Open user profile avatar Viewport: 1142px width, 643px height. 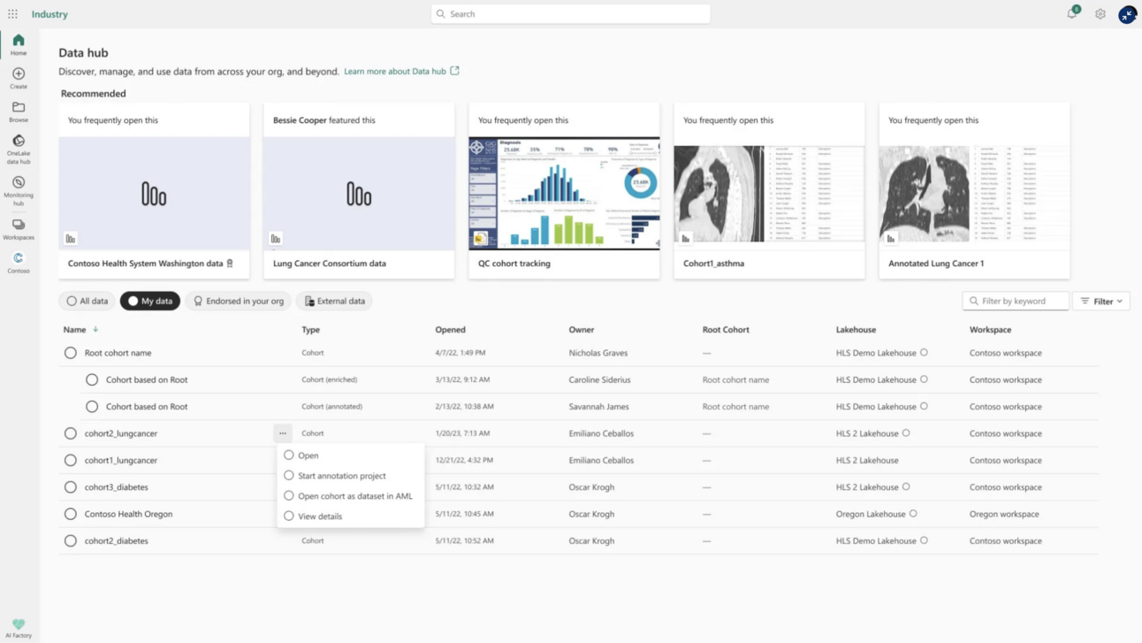1127,14
